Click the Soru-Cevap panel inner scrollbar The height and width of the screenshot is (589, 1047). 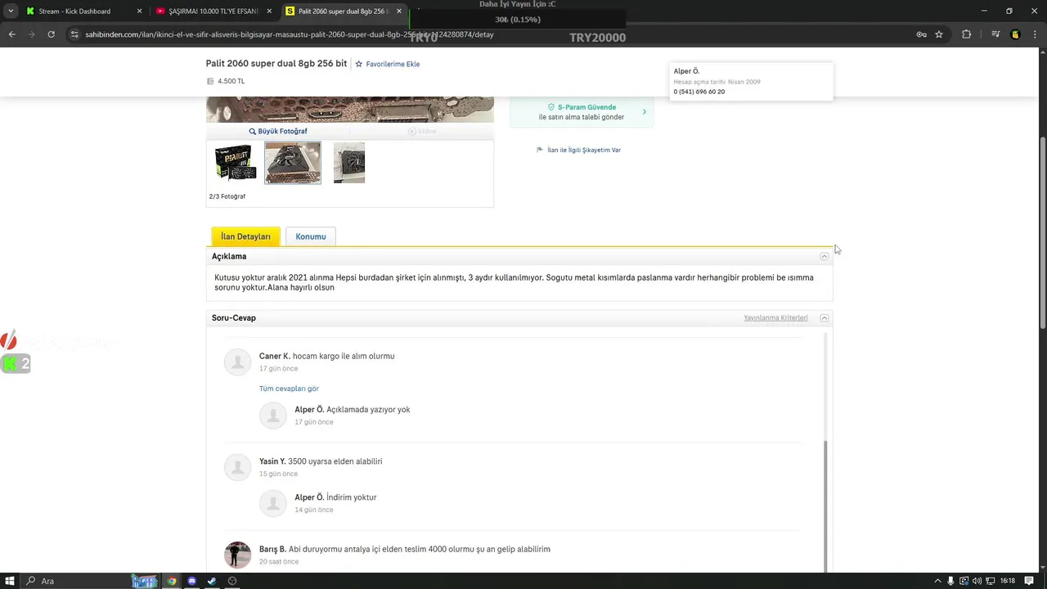[x=825, y=507]
